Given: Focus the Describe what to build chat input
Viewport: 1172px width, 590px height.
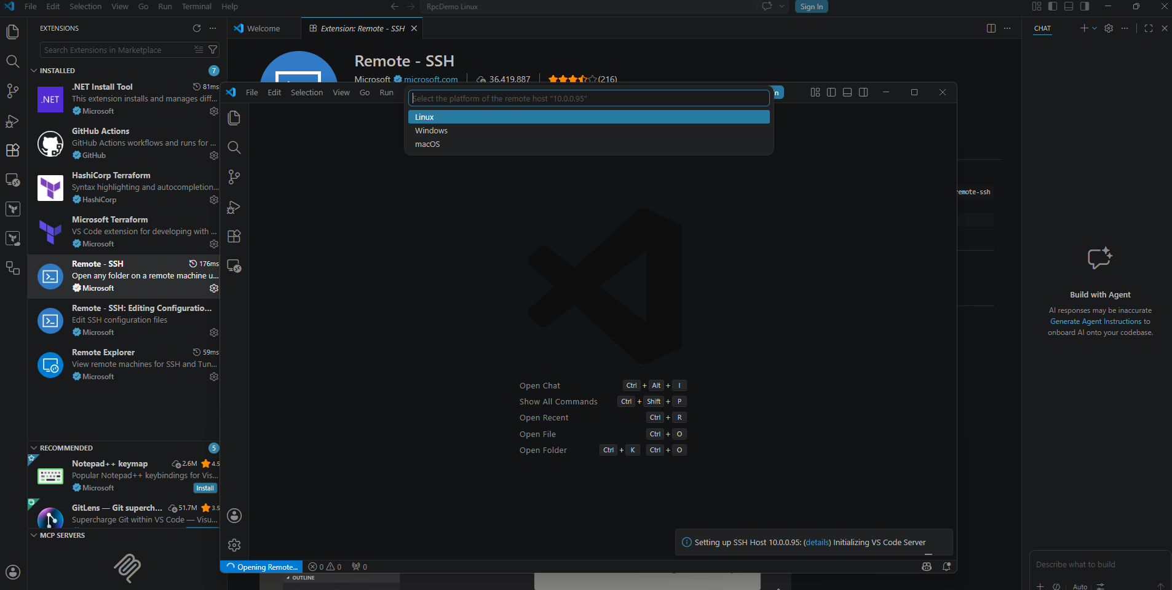Looking at the screenshot, I should (1100, 564).
